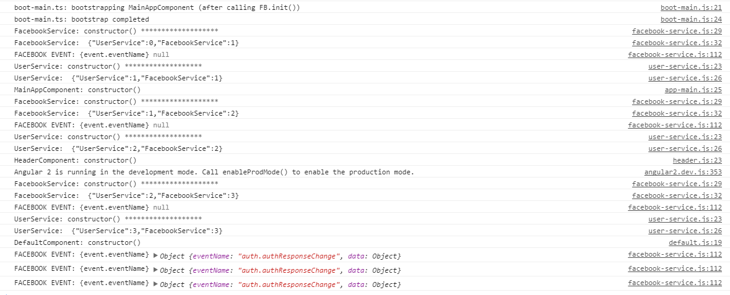Open boot-main.js:21 source link
The image size is (730, 295).
point(691,8)
